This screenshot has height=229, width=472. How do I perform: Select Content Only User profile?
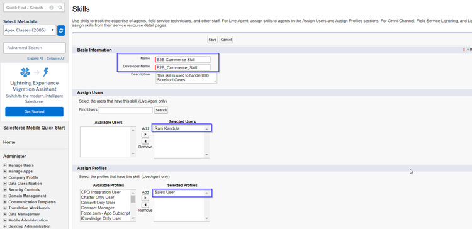click(x=98, y=203)
